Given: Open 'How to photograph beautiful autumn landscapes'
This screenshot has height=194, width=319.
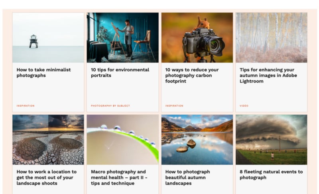Looking at the screenshot, I should pos(187,178).
